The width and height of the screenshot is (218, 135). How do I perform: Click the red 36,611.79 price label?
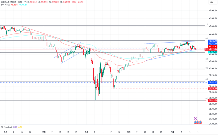(x=213, y=100)
